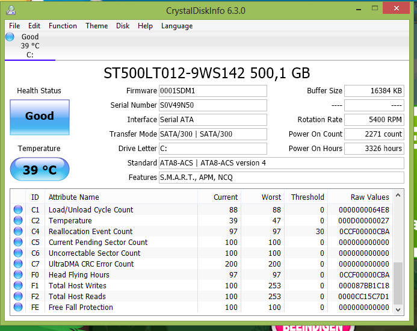Viewport: 417px width, 331px height.
Task: Click the Good health status button
Action: (40, 117)
